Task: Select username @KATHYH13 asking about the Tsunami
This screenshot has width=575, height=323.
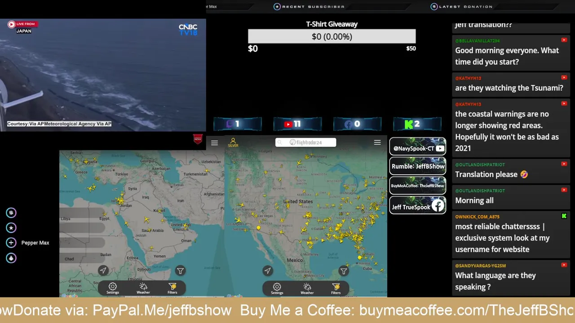Action: 468,79
